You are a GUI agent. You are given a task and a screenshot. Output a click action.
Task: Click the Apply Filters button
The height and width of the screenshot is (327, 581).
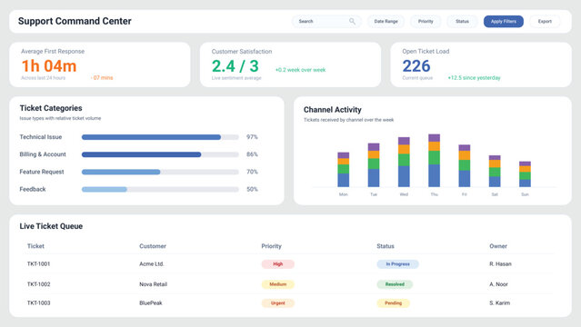(x=503, y=22)
